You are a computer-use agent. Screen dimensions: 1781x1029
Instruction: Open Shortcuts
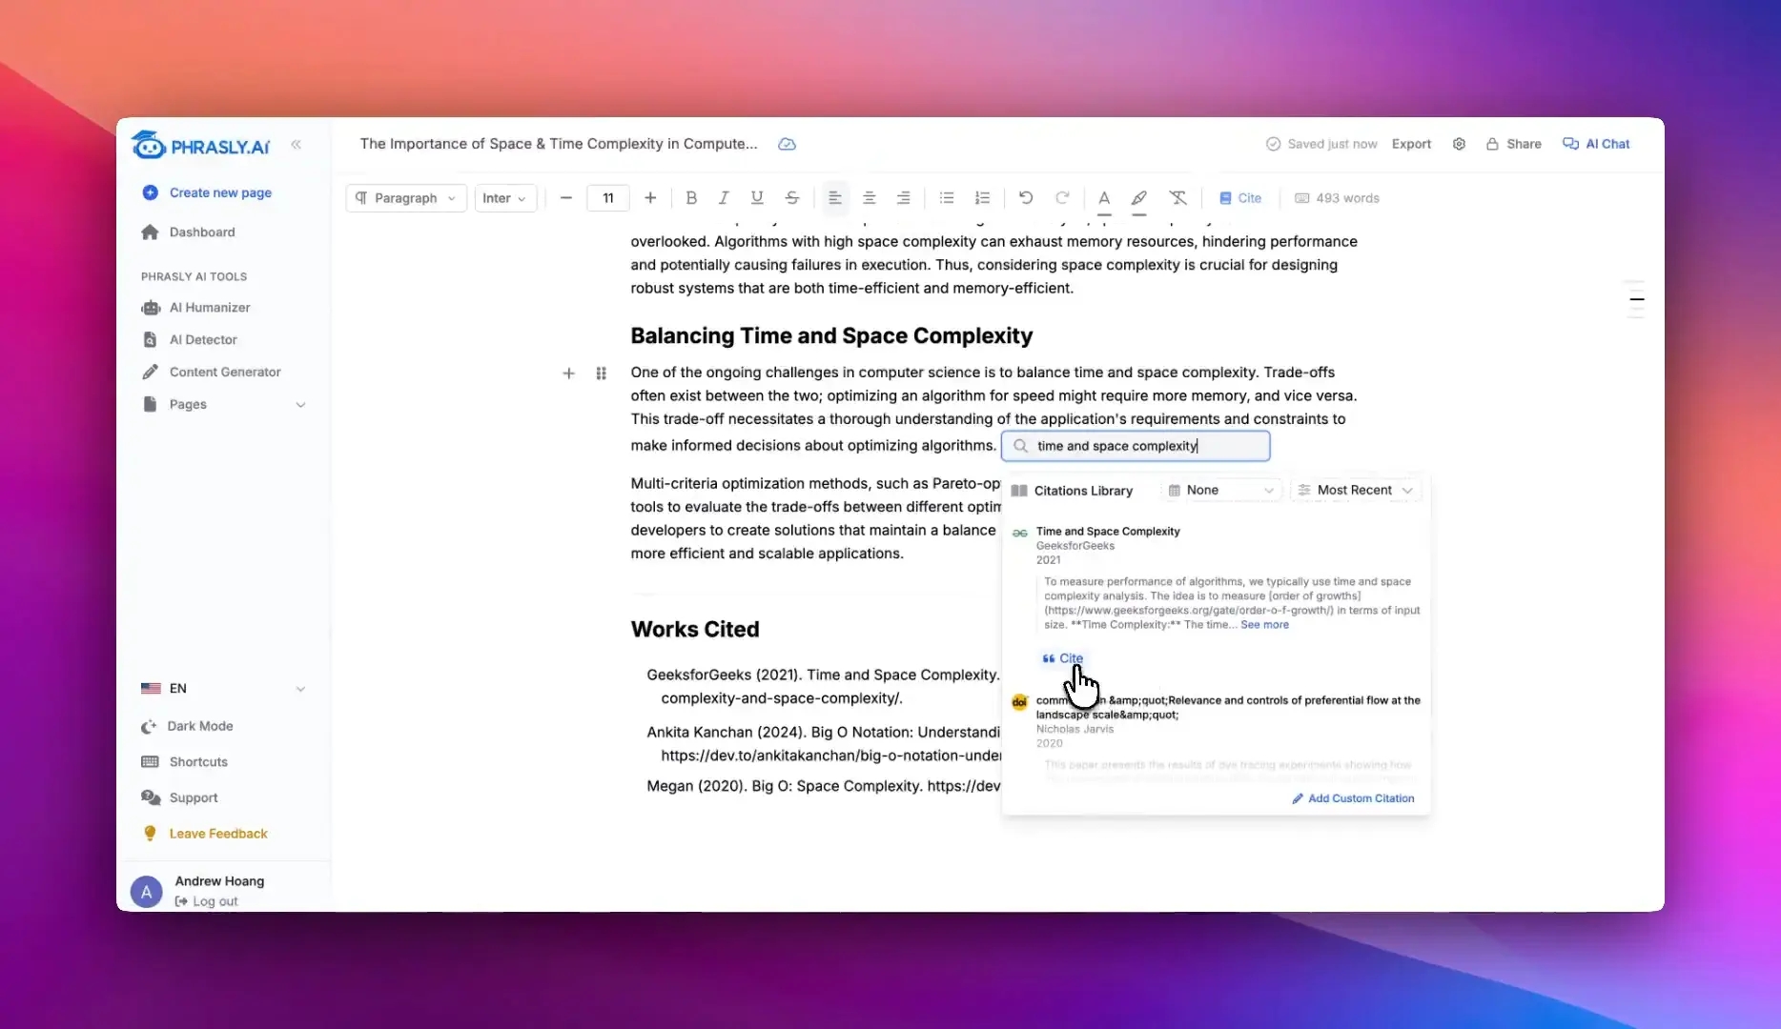click(x=184, y=762)
